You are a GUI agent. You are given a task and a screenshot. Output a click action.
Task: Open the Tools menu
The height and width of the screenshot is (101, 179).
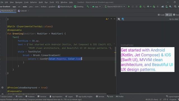(52, 2)
